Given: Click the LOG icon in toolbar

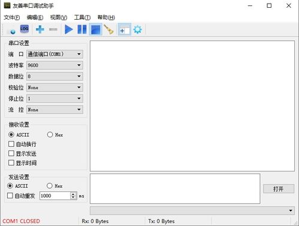Looking at the screenshot, I should click(x=25, y=29).
